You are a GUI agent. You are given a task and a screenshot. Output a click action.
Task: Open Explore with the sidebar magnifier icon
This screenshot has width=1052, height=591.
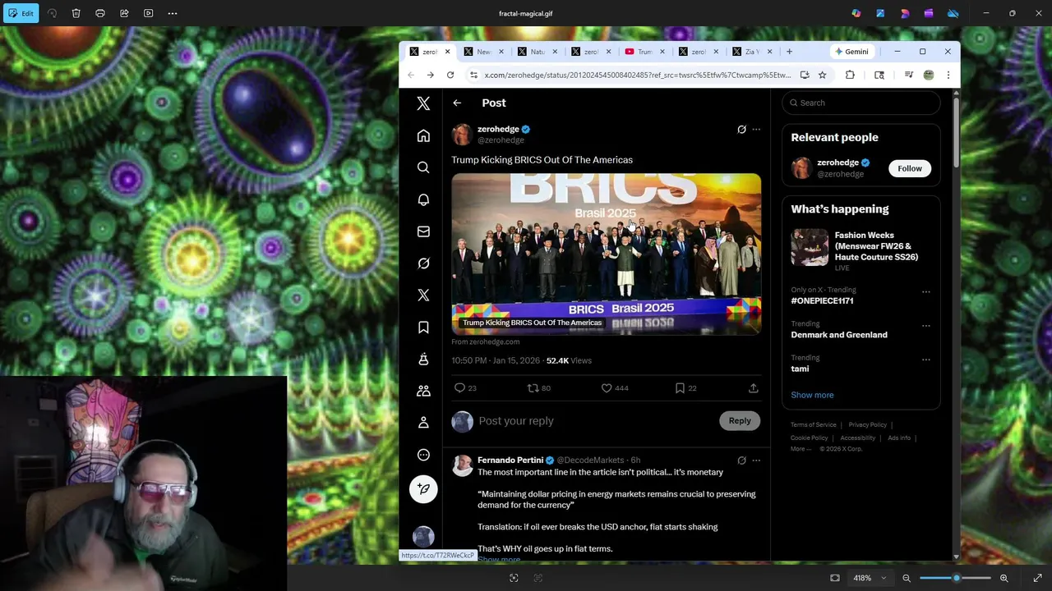tap(423, 167)
